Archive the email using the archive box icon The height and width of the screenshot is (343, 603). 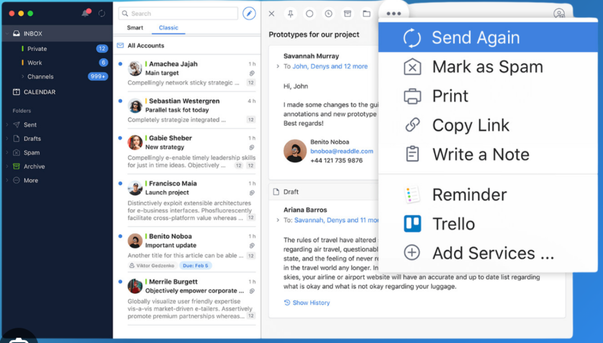(x=347, y=14)
